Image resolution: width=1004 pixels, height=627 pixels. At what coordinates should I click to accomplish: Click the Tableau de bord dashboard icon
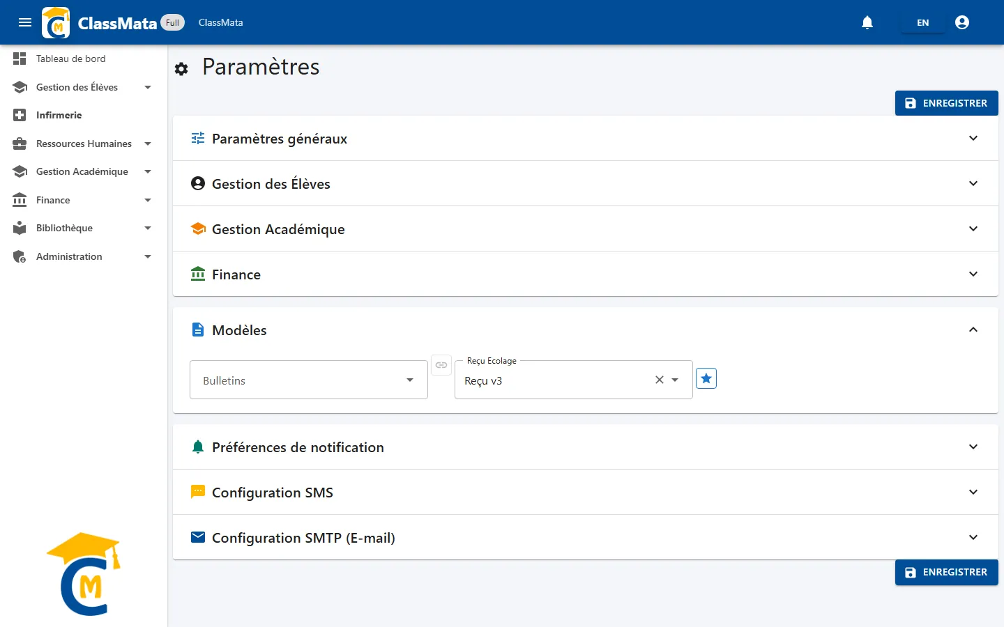tap(20, 59)
